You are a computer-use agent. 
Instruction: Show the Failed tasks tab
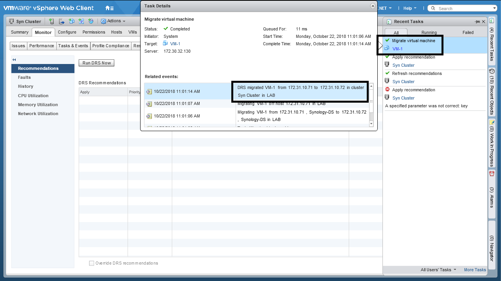coord(468,32)
